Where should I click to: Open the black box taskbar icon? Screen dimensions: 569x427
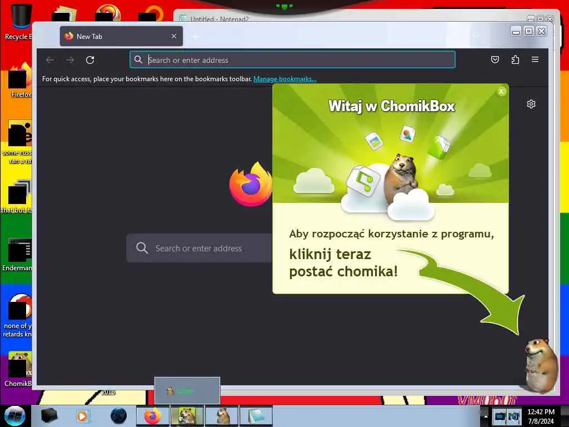(49, 416)
